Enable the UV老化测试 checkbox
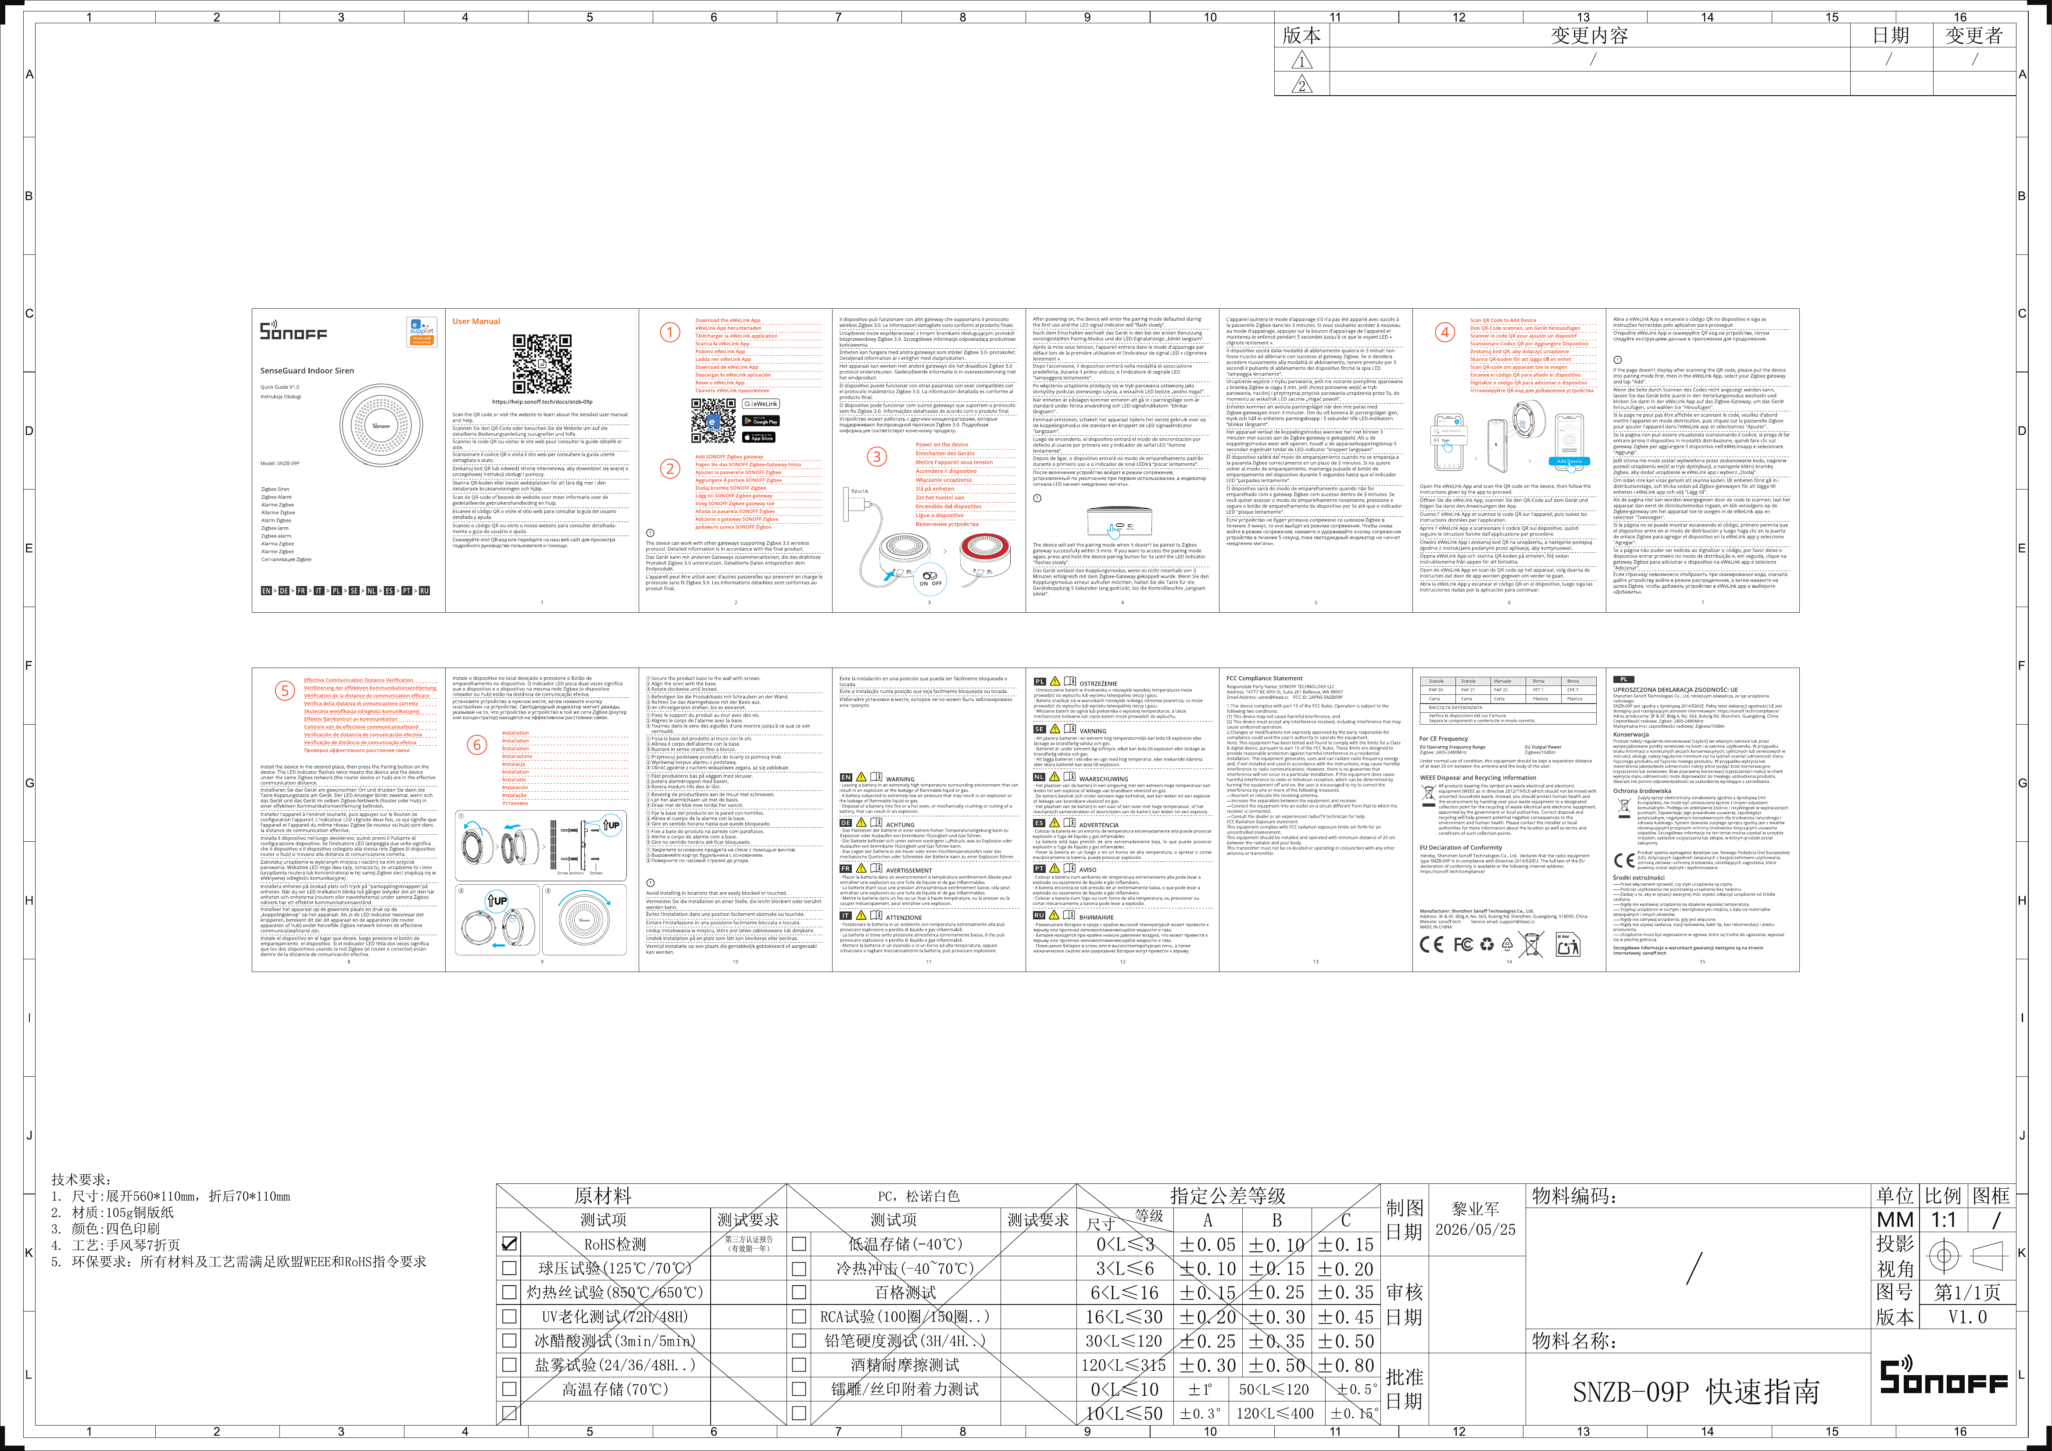 (x=509, y=1316)
